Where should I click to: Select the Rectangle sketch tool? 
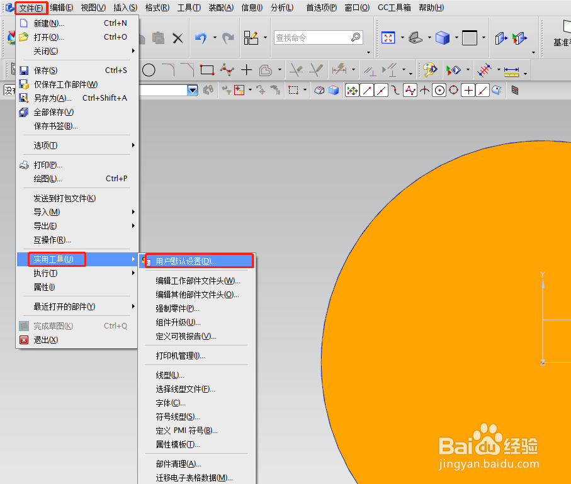coord(207,70)
